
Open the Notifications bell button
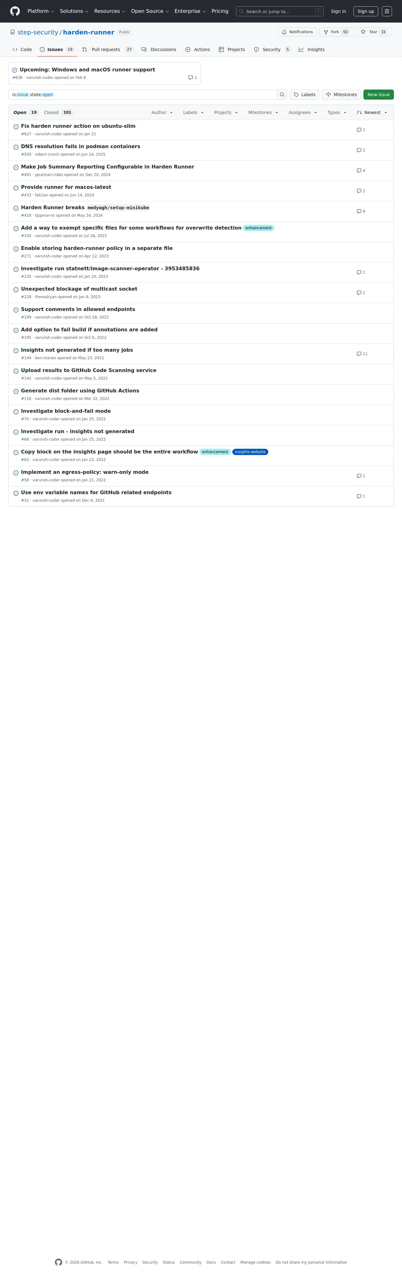[x=297, y=32]
